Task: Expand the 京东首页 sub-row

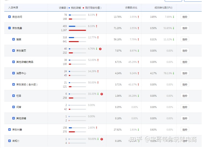Action: tap(13, 51)
